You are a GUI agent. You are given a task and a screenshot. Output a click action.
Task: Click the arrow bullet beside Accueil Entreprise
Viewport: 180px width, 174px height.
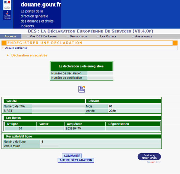[3, 48]
